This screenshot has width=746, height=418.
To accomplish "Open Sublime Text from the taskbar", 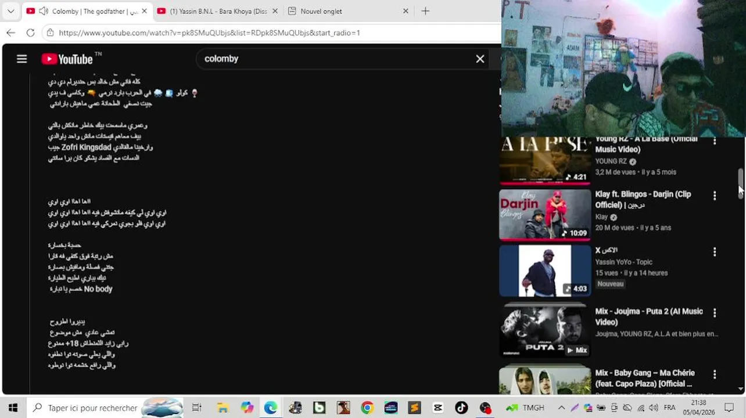I will tap(414, 408).
